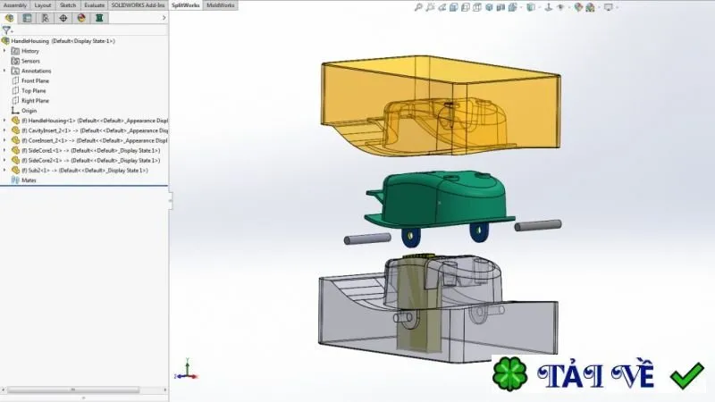The height and width of the screenshot is (402, 715).
Task: Open the DimXpertManager crosshair tab icon
Action: click(63, 18)
